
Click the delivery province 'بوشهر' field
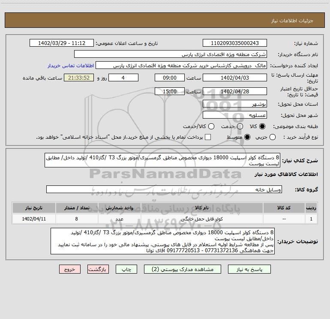point(234,104)
